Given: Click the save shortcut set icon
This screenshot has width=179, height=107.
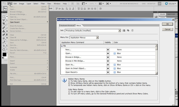Looking at the screenshot, I should tap(124, 31).
